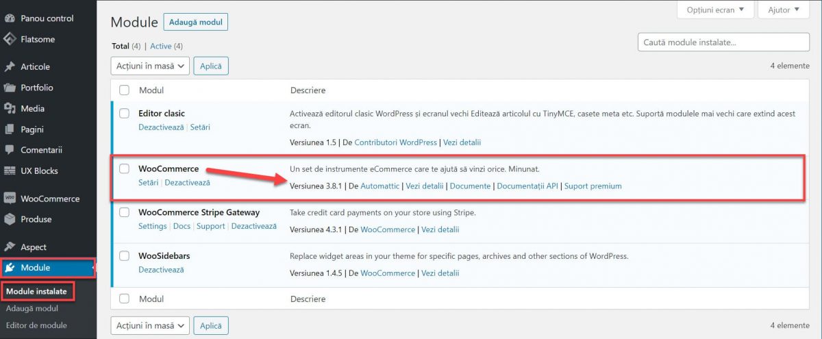This screenshot has width=822, height=339.
Task: Check the WooCommerce Stripe Gateway checkbox
Action: (x=125, y=212)
